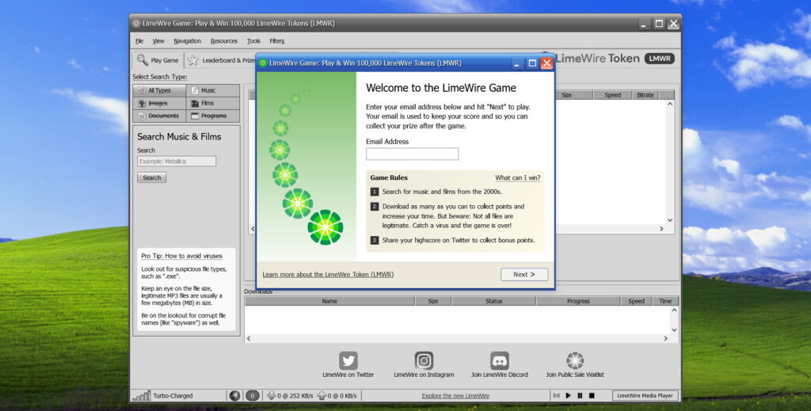The width and height of the screenshot is (811, 411).
Task: Click the upload speed arrow icon
Action: [x=322, y=395]
